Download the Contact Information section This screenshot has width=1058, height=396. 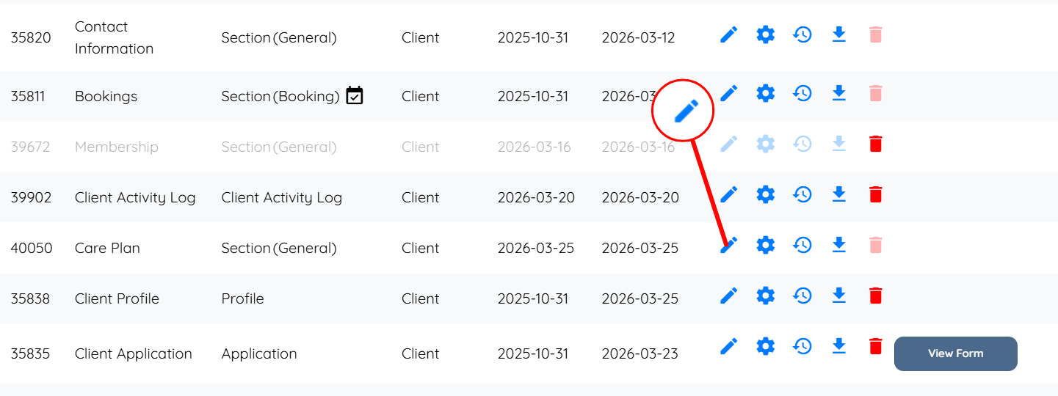(839, 34)
